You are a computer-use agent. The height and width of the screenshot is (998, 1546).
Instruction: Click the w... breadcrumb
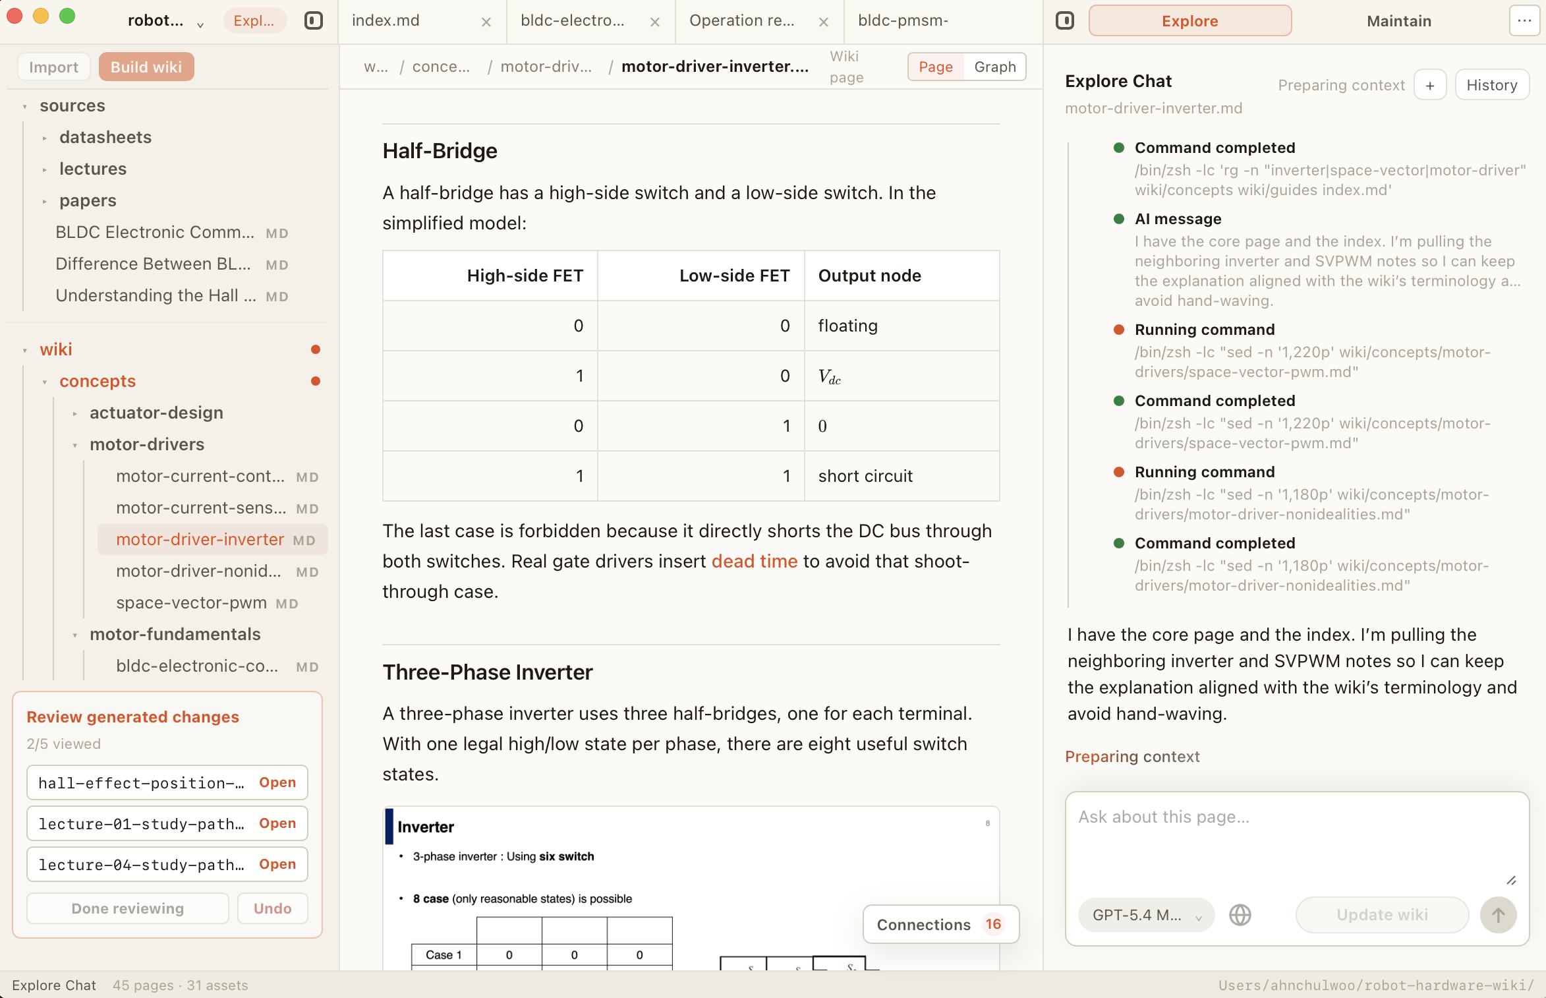(x=376, y=67)
